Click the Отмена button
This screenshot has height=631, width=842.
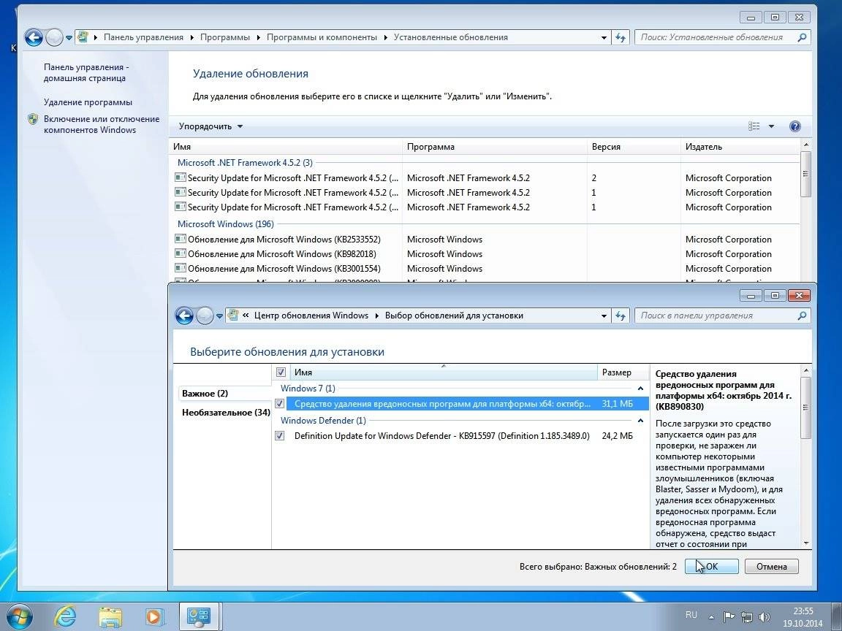click(772, 567)
